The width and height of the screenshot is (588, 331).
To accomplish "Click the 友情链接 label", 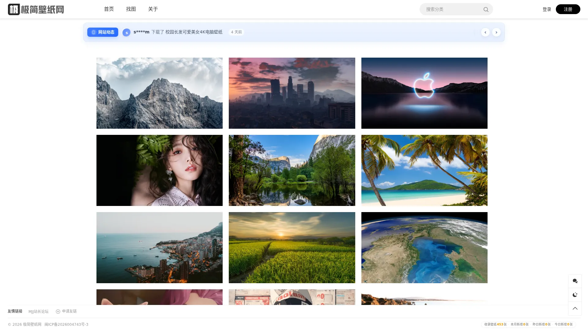I will tap(15, 311).
